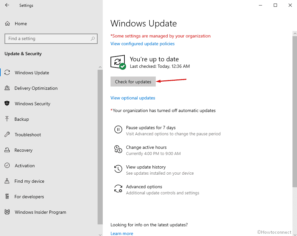Screen dimensions: 297x236
Task: Select the Find my device icon
Action: [7, 181]
